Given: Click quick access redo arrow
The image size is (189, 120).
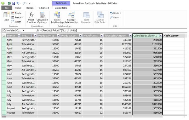Looking at the screenshot, I should (24, 3).
